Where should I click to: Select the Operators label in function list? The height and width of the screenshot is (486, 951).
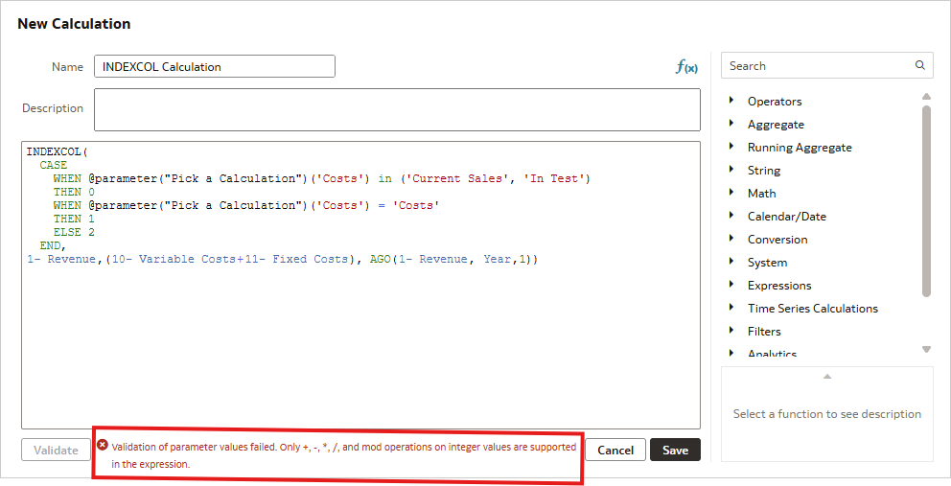click(775, 102)
